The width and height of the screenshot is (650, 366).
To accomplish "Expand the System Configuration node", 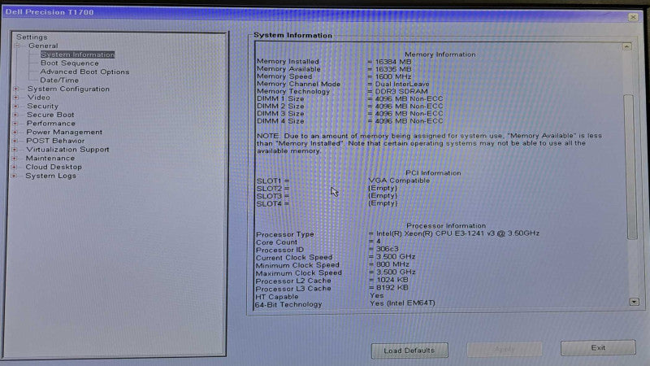I will pos(16,89).
